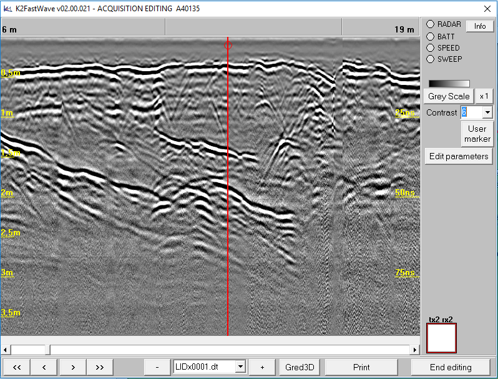Image resolution: width=498 pixels, height=379 pixels.
Task: Go to previous section with < button
Action: click(44, 367)
